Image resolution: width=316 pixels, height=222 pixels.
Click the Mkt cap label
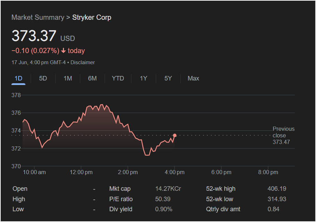pyautogui.click(x=120, y=189)
